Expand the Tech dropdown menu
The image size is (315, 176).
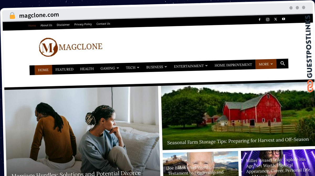tap(132, 68)
